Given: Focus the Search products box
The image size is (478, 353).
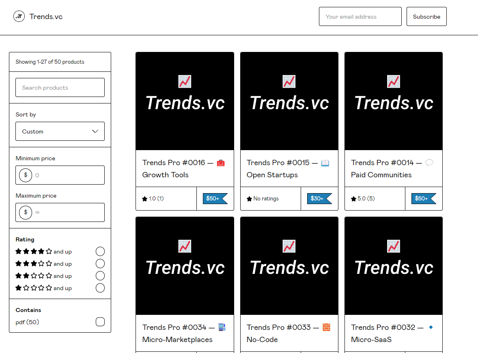Looking at the screenshot, I should point(60,88).
